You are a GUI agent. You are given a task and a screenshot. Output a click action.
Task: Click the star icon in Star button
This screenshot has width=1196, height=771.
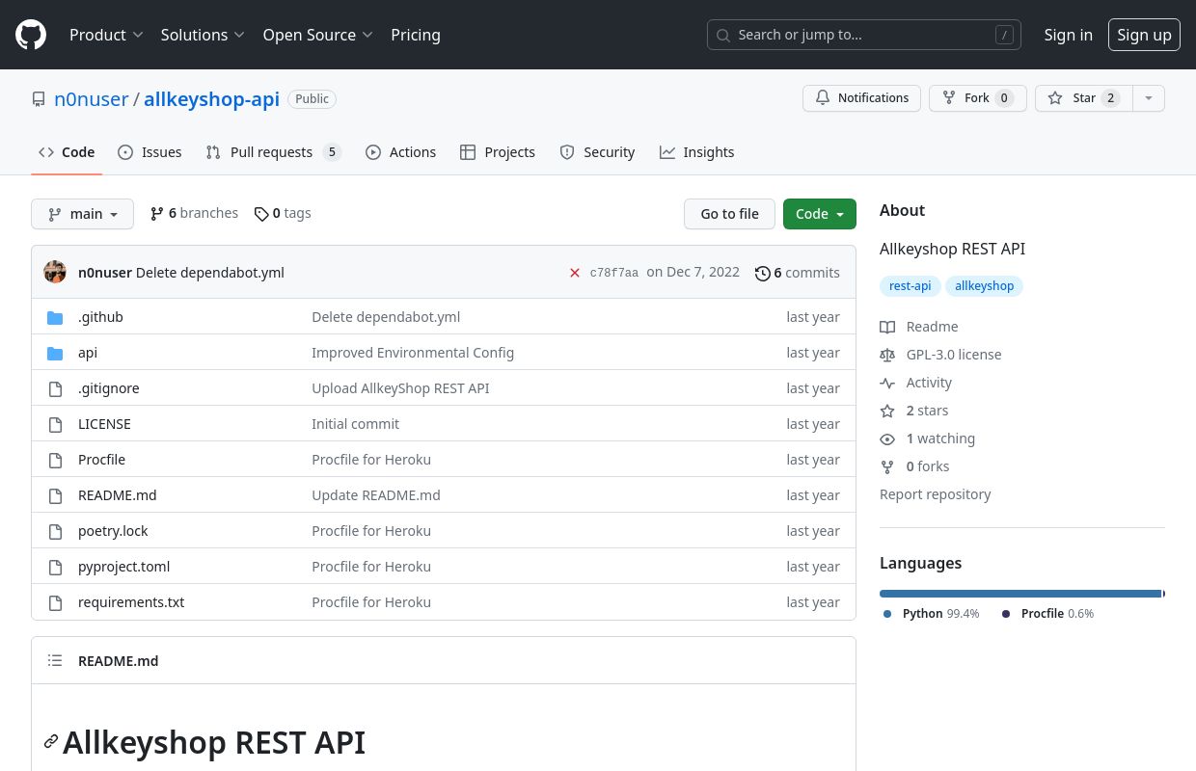(x=1055, y=98)
